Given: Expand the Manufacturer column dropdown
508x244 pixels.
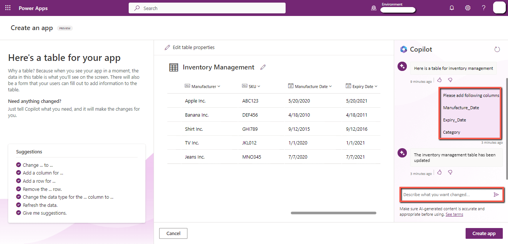Looking at the screenshot, I should coord(219,86).
